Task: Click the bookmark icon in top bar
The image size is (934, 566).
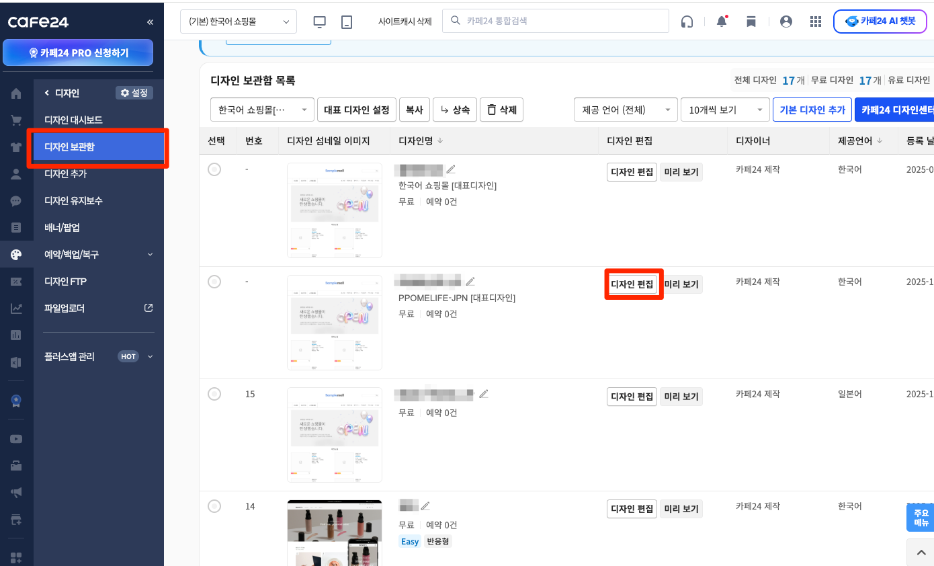Action: point(751,22)
